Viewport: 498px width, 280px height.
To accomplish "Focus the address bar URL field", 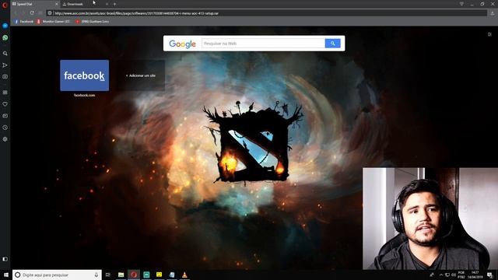I will (x=267, y=13).
